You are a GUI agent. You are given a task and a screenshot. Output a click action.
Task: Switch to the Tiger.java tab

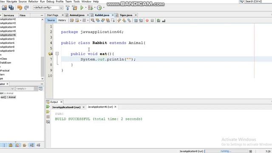pos(126,15)
